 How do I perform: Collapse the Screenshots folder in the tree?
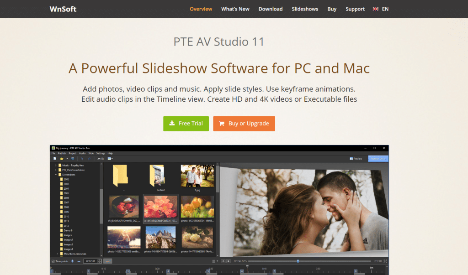(x=55, y=174)
